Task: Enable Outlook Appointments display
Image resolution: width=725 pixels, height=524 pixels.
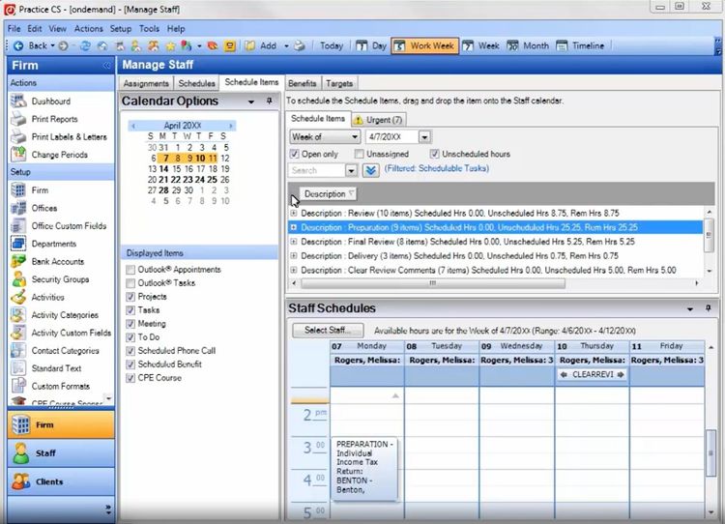Action: pos(130,270)
